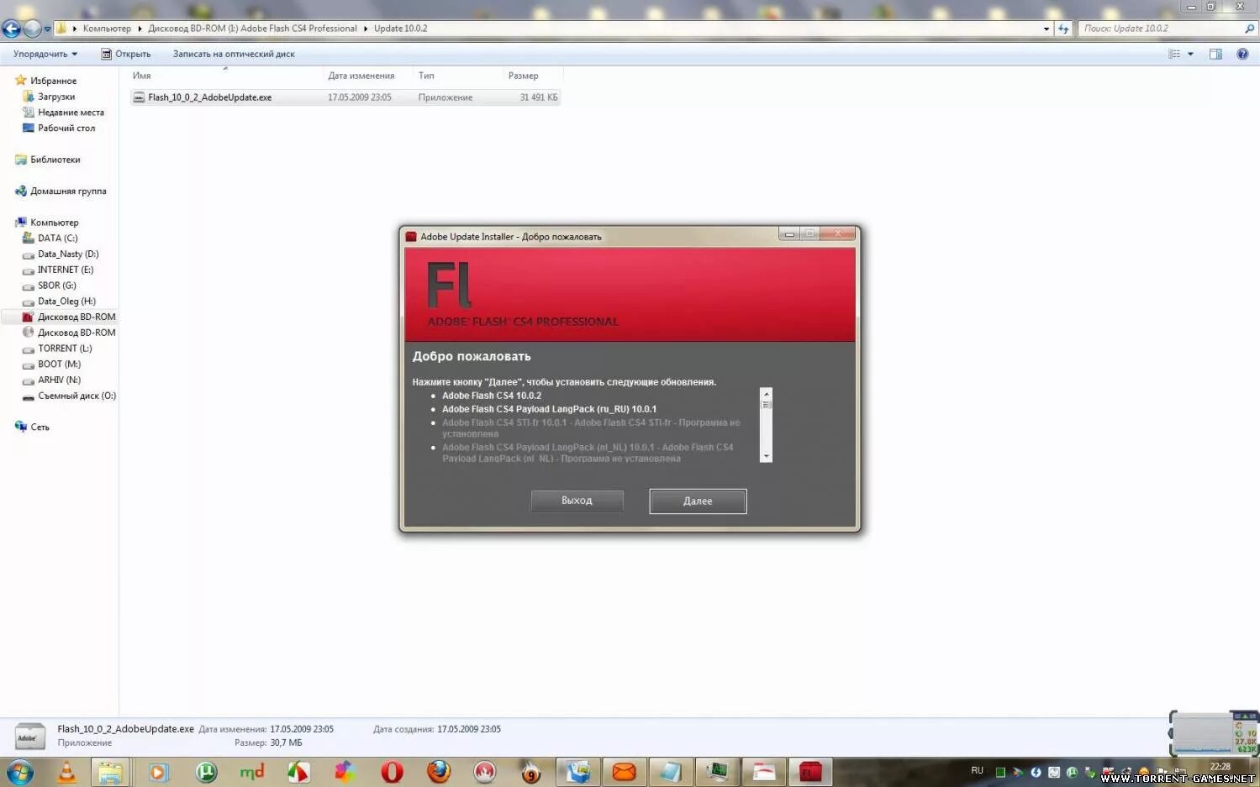Open Загрузки in the navigation pane
The image size is (1260, 787).
click(x=55, y=97)
